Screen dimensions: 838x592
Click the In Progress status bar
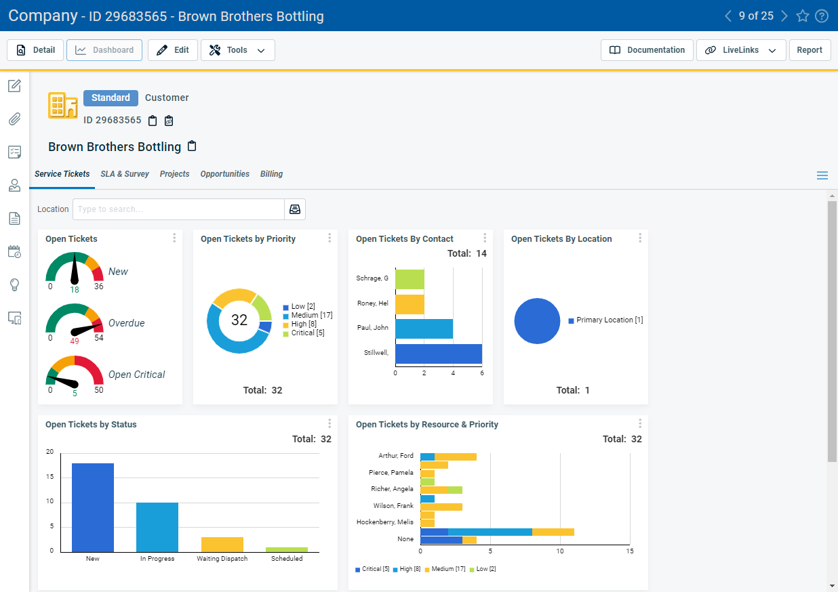157,526
